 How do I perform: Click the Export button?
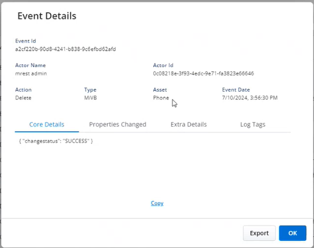(x=259, y=233)
